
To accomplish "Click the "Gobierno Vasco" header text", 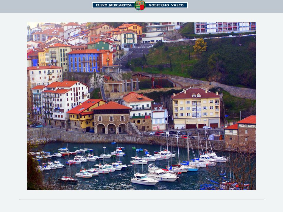I will (166, 5).
